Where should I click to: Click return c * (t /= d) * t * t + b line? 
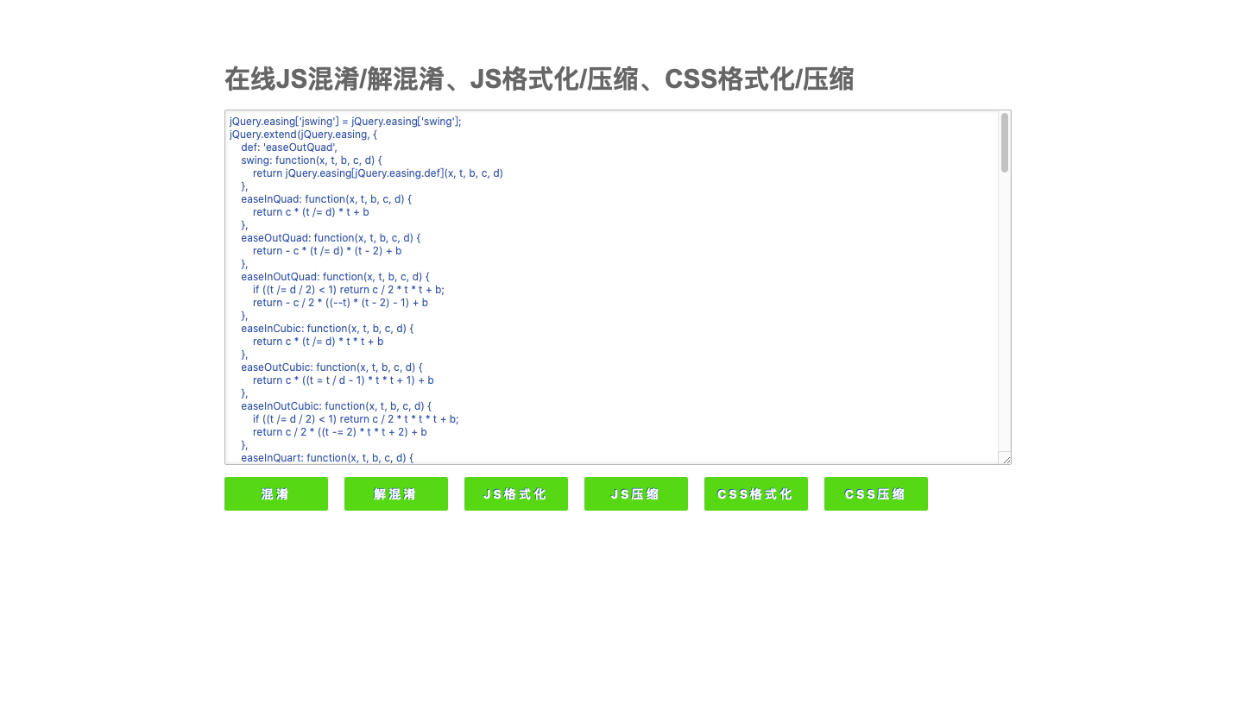coord(319,342)
